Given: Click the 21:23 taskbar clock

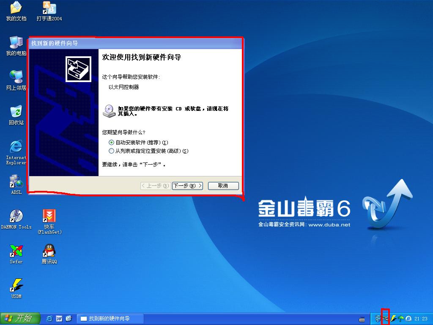Looking at the screenshot, I should point(421,319).
